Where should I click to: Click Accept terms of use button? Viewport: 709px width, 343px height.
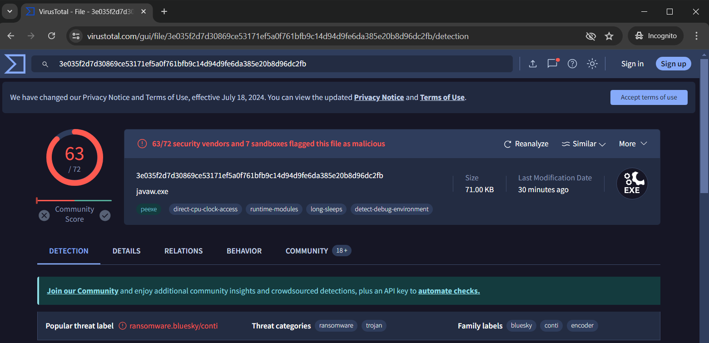[x=649, y=97]
